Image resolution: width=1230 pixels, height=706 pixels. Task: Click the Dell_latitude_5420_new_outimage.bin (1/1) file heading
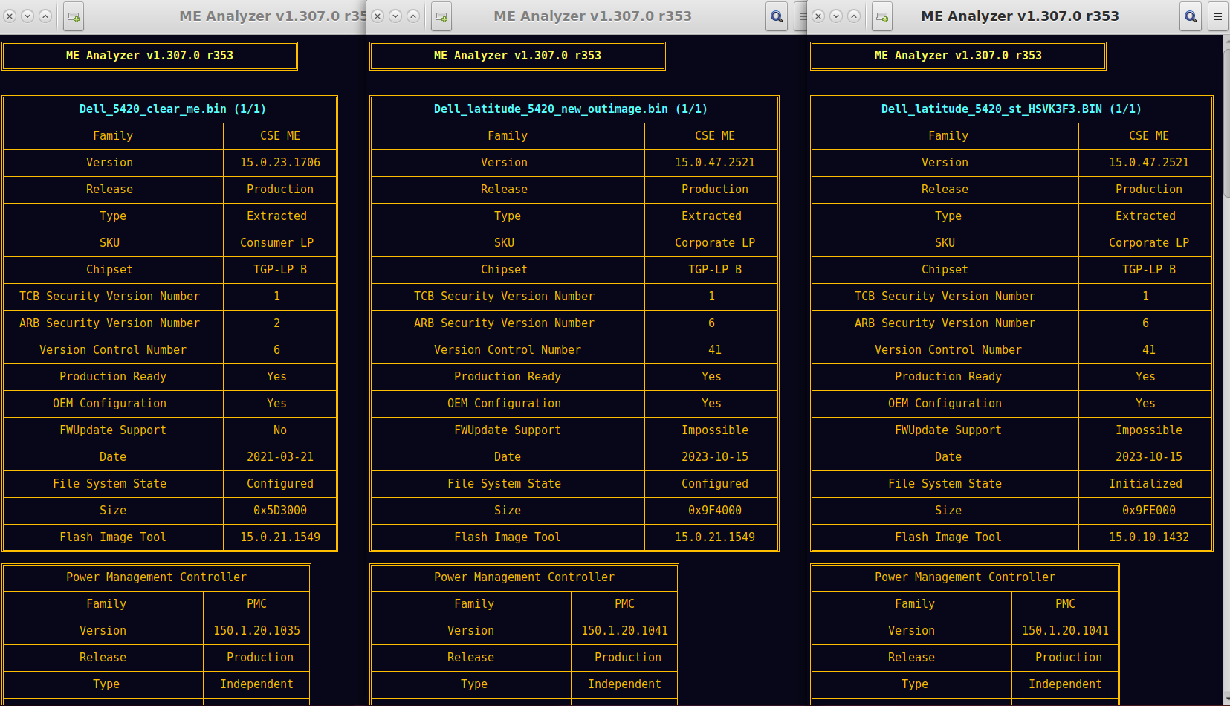click(x=571, y=109)
